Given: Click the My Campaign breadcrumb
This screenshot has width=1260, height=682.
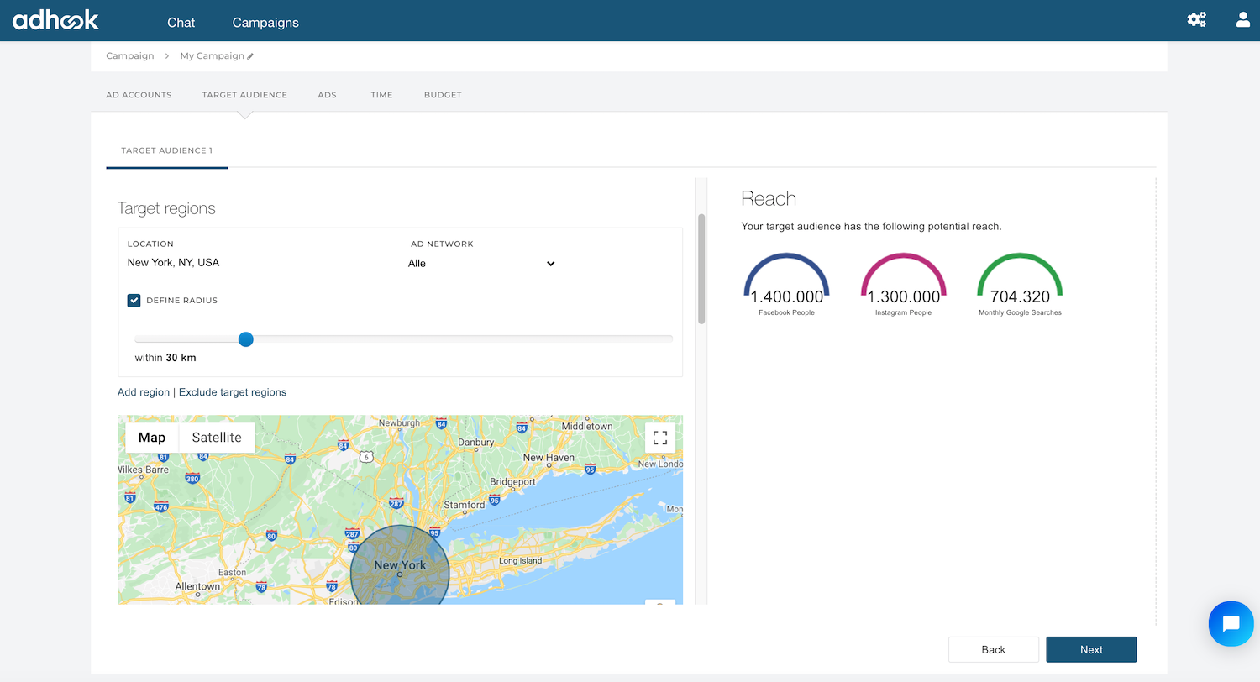Looking at the screenshot, I should tap(212, 55).
